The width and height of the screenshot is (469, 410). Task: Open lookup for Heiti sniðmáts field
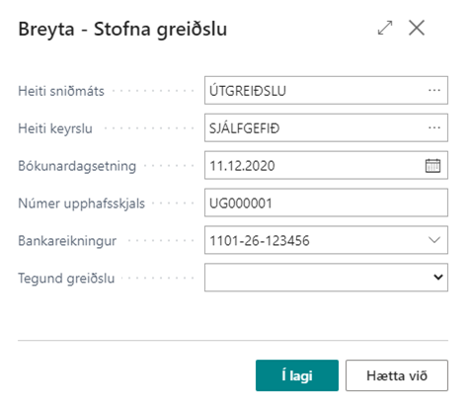tap(434, 91)
